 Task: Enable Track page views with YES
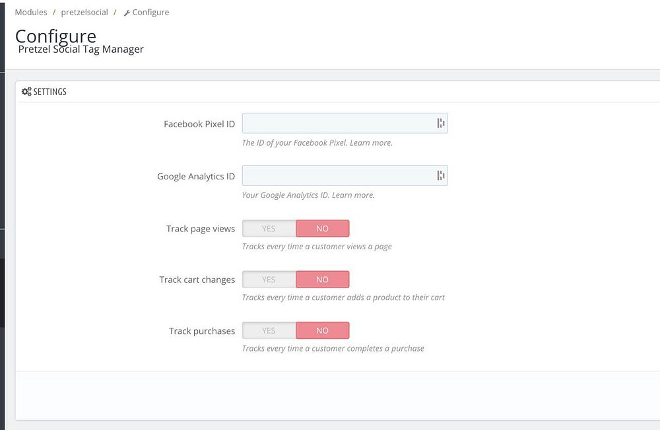269,228
